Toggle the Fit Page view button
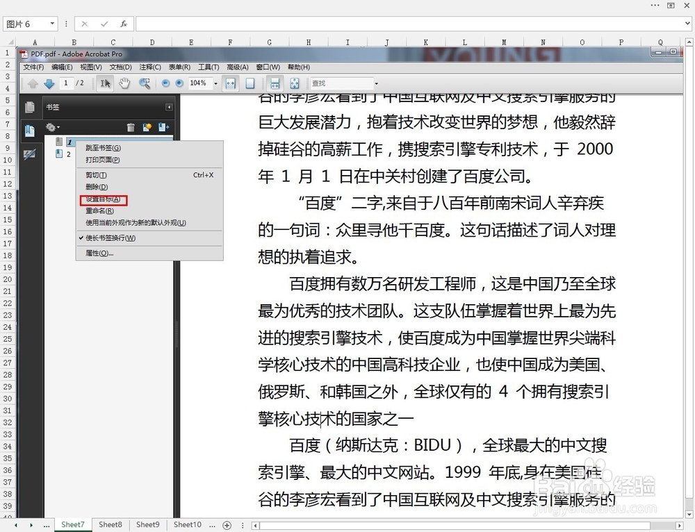695x532 pixels. (x=250, y=83)
